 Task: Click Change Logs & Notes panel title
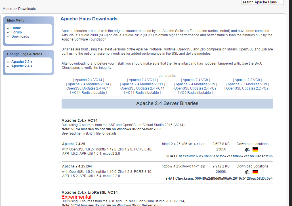coord(25,54)
